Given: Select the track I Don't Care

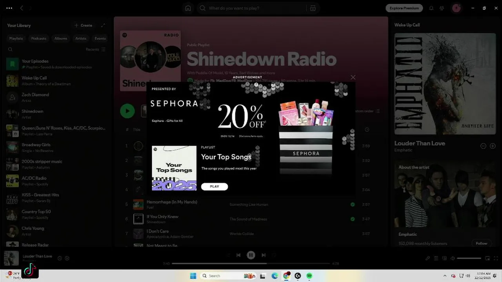Looking at the screenshot, I should 158,231.
